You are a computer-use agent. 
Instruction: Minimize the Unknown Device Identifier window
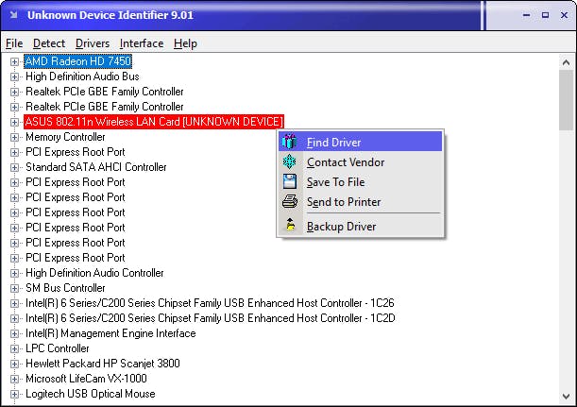(527, 15)
